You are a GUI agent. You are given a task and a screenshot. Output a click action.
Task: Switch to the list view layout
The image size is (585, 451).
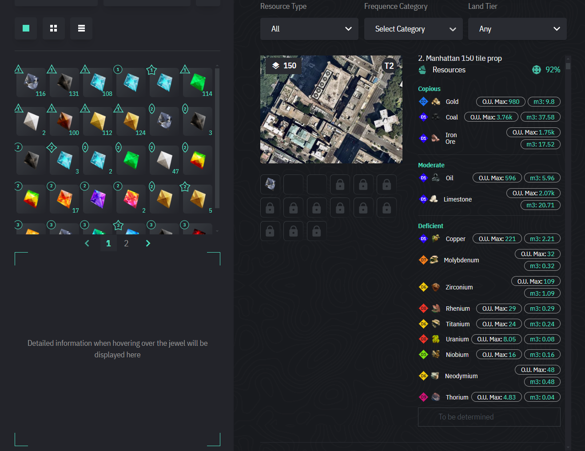[81, 28]
